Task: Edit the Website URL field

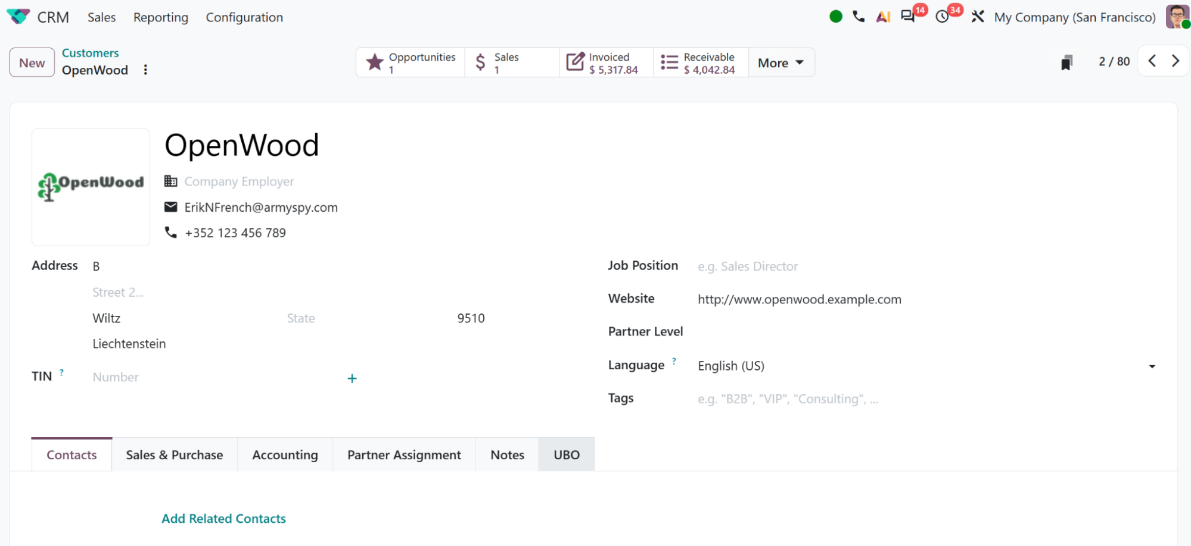Action: click(926, 299)
